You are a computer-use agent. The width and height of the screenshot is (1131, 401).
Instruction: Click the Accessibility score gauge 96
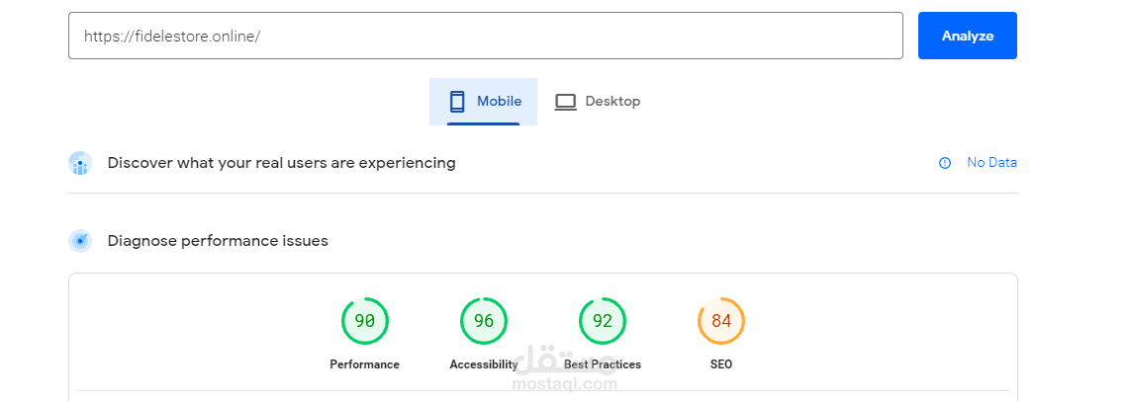(484, 321)
